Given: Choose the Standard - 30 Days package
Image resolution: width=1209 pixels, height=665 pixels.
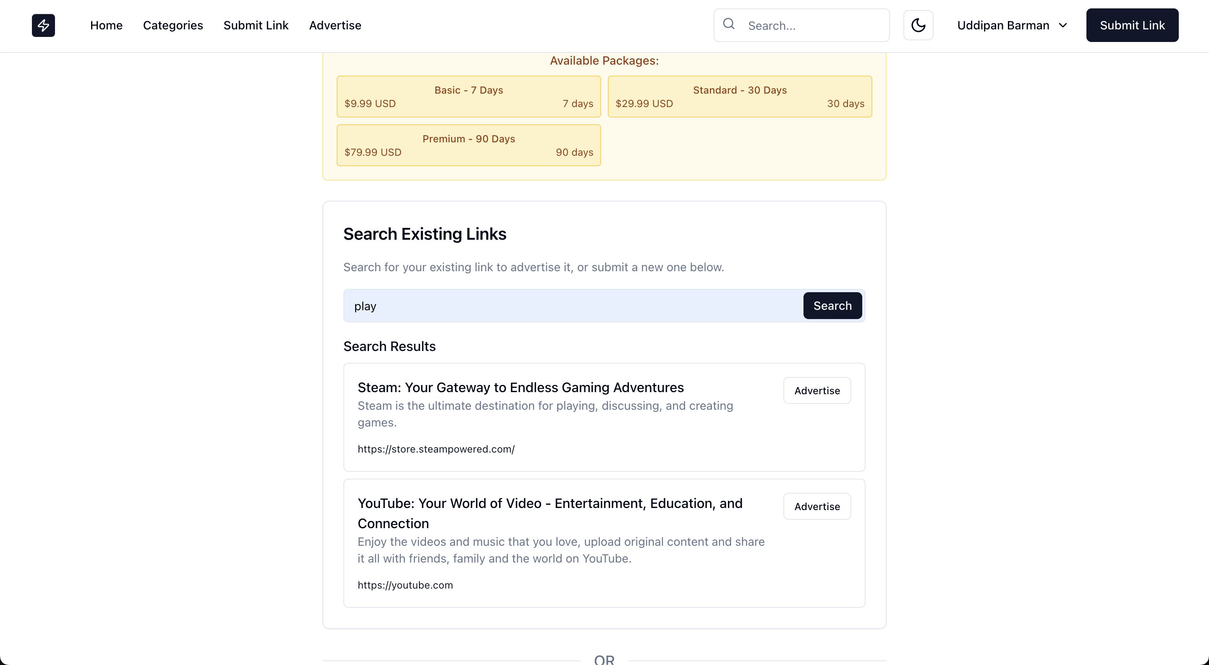Looking at the screenshot, I should coord(740,97).
